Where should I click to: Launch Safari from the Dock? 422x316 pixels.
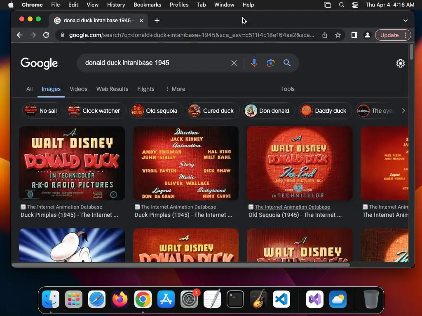97,299
